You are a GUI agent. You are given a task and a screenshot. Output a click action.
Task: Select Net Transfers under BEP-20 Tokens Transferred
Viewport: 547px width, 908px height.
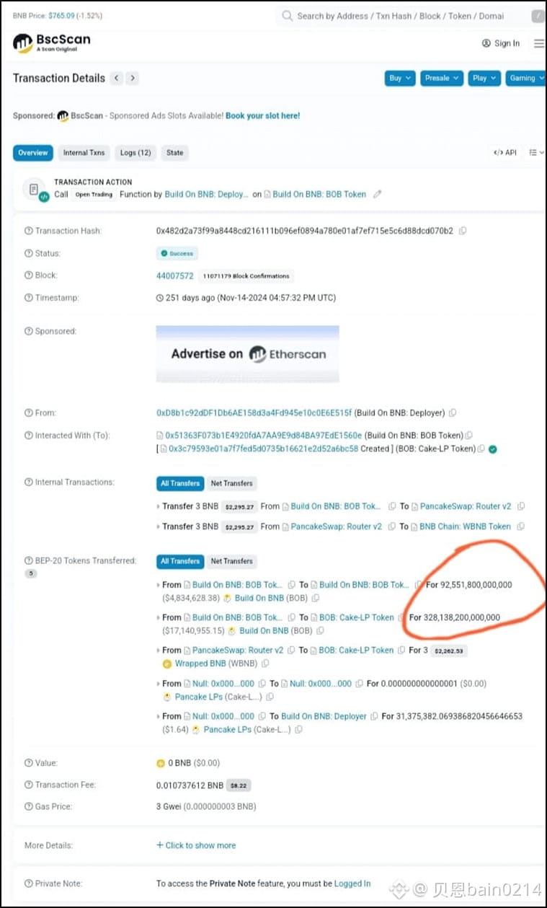231,561
